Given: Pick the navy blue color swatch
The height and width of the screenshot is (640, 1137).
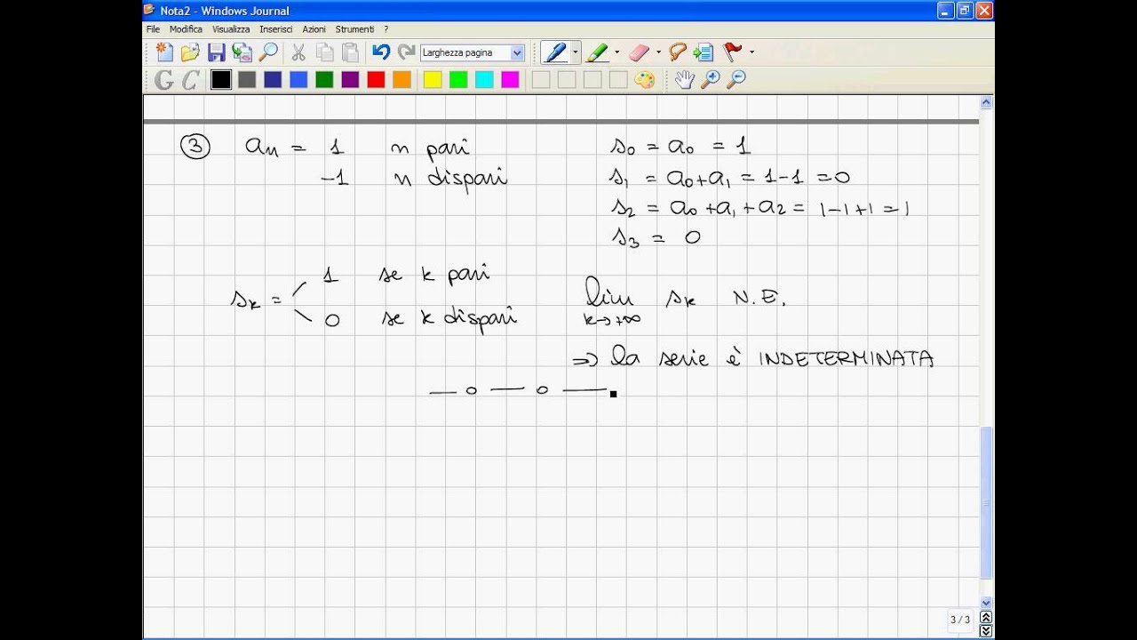Looking at the screenshot, I should click(x=273, y=80).
